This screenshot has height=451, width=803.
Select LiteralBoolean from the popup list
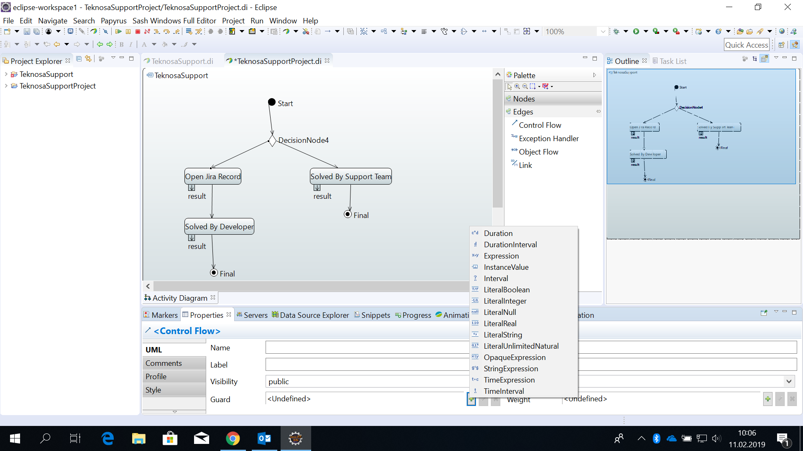tap(524, 290)
